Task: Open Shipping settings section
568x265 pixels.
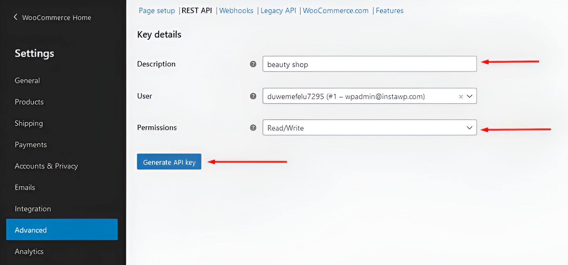Action: pos(29,123)
